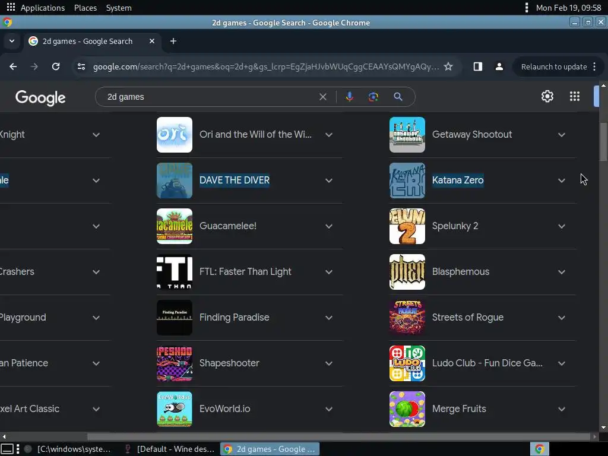Click the Blasphemous title text
The width and height of the screenshot is (608, 456).
coord(461,272)
